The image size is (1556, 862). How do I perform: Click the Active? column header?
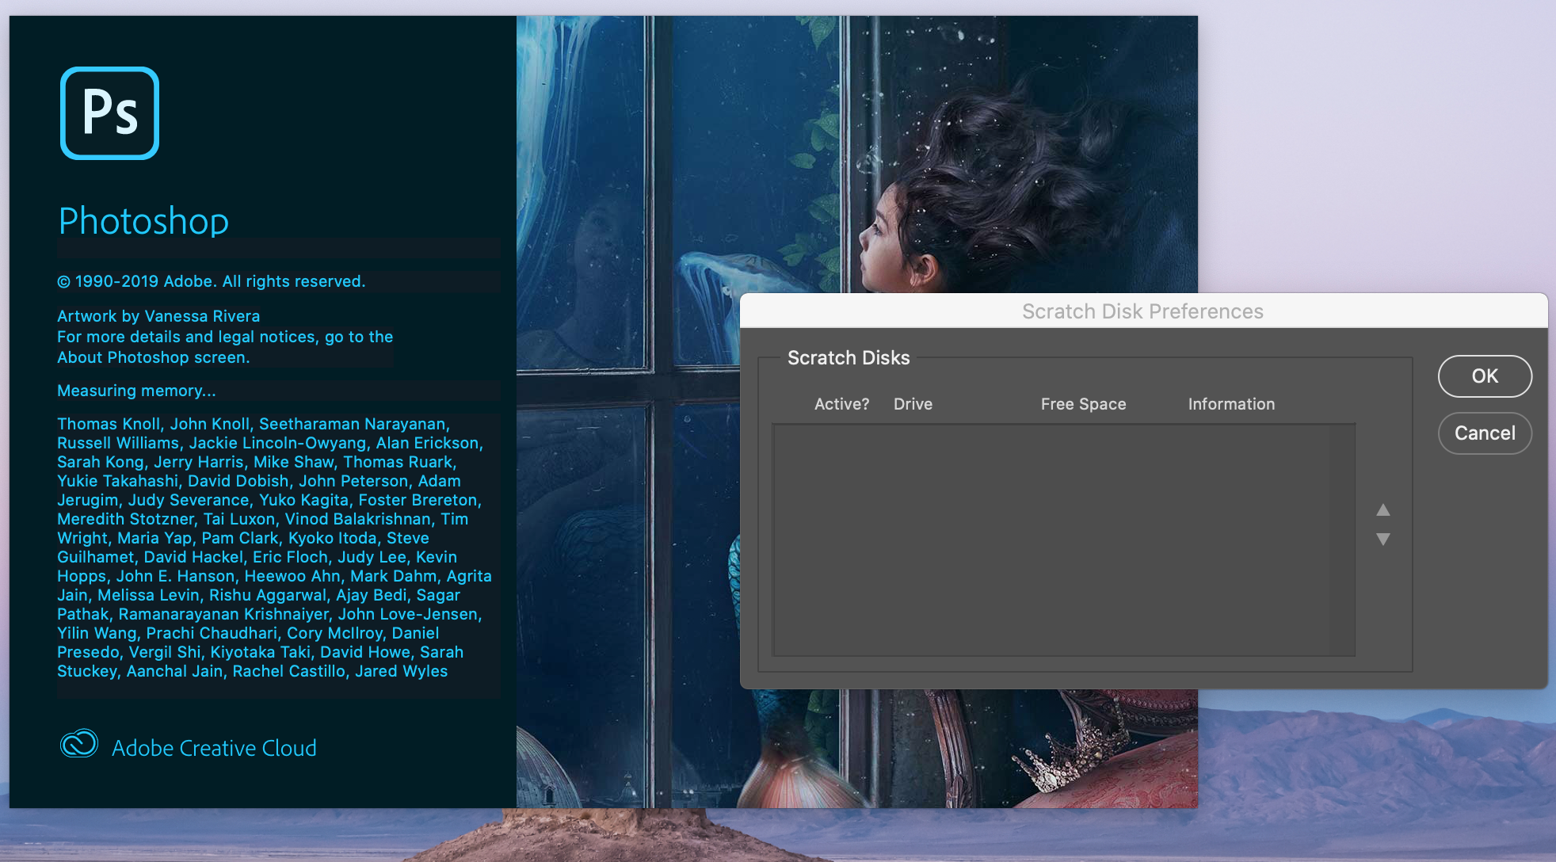point(841,404)
